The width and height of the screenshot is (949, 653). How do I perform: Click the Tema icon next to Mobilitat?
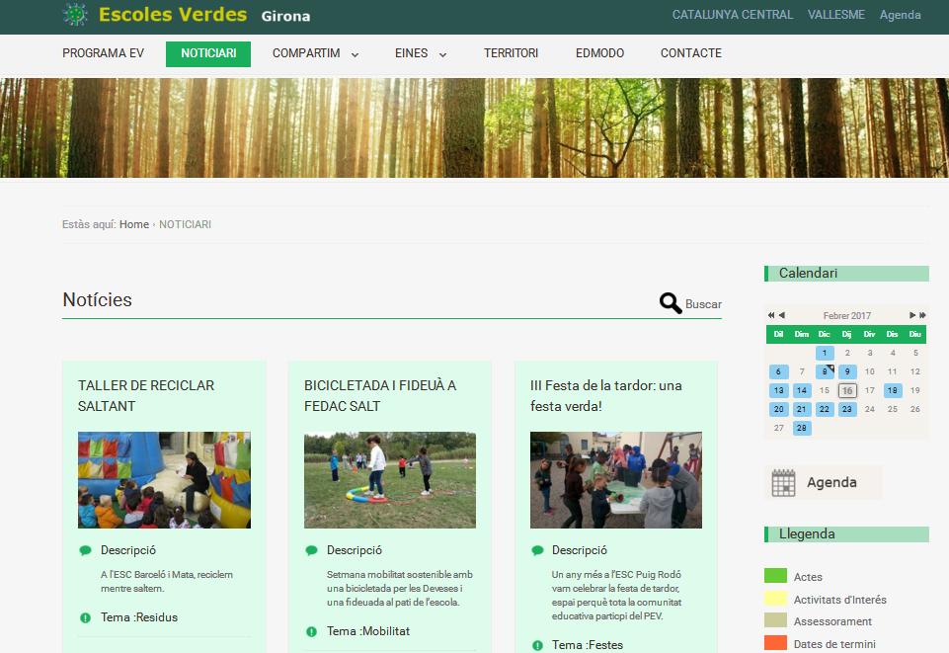click(x=311, y=631)
